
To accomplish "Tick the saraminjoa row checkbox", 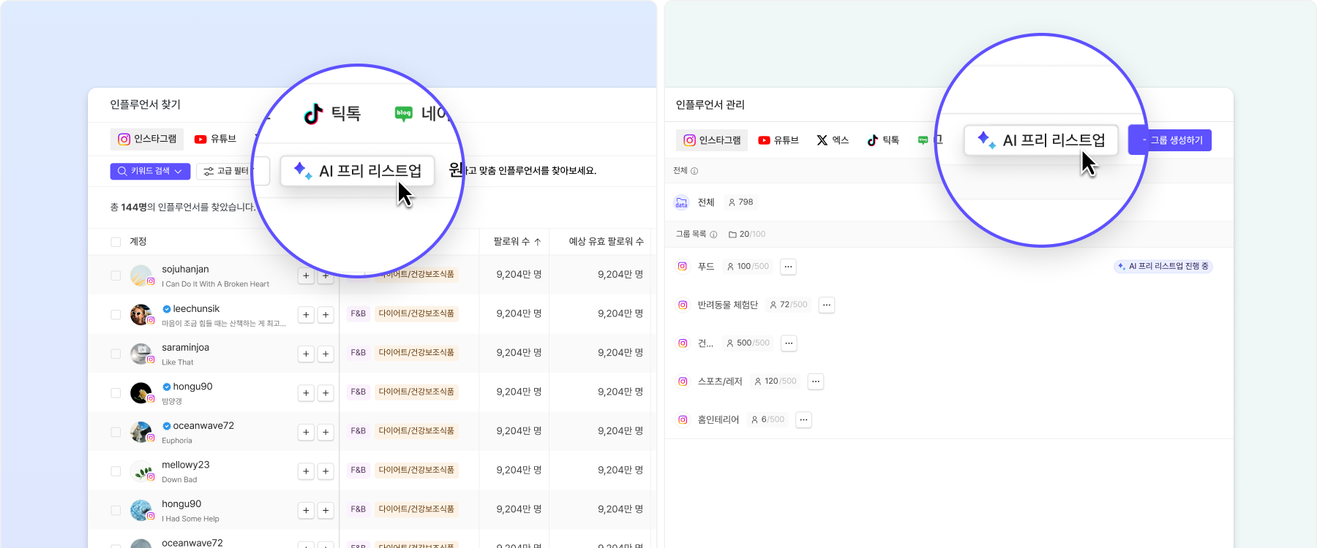I will [116, 354].
